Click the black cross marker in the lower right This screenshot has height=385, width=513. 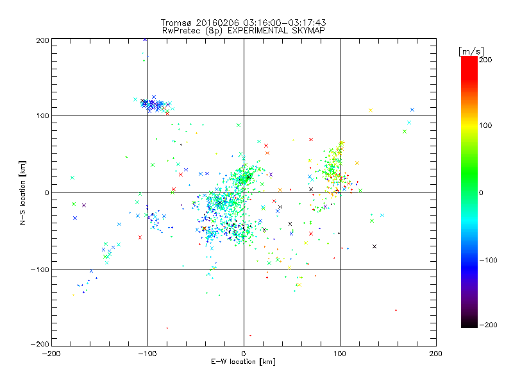tap(374, 246)
